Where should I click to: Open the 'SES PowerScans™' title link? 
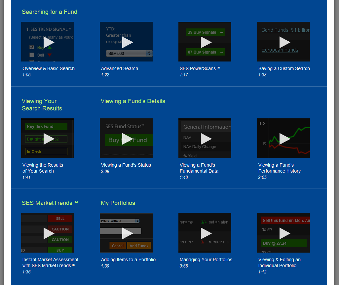200,68
